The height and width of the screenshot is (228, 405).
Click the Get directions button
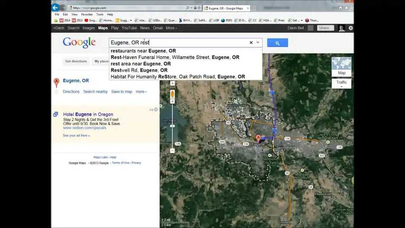(x=76, y=61)
